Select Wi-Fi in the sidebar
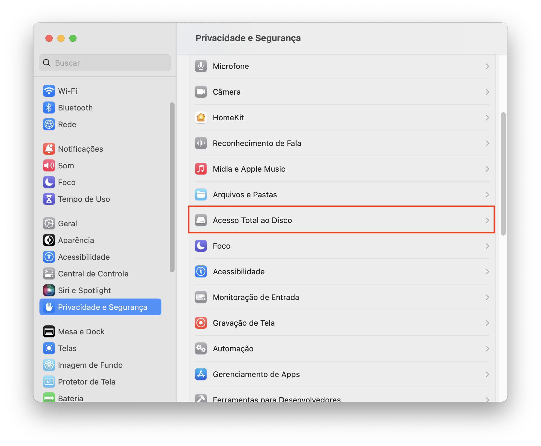Viewport: 541px width, 446px height. pos(67,91)
